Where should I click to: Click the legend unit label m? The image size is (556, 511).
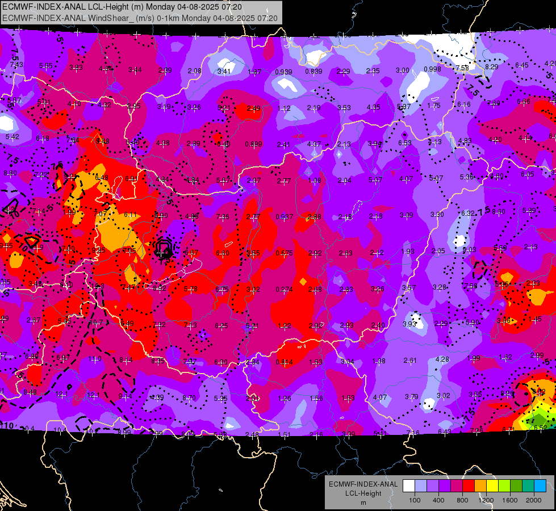tap(363, 503)
